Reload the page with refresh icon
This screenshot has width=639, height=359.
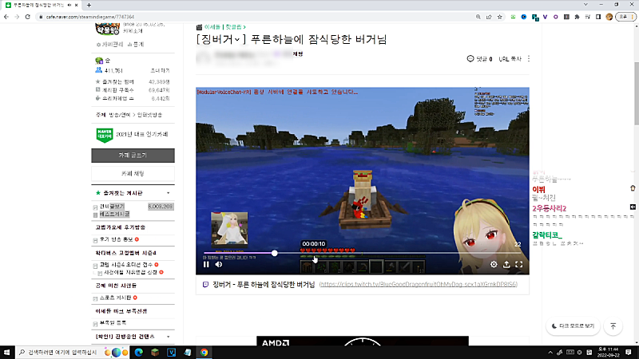28,17
